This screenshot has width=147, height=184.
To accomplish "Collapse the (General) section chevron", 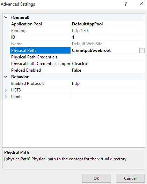I will (6, 17).
